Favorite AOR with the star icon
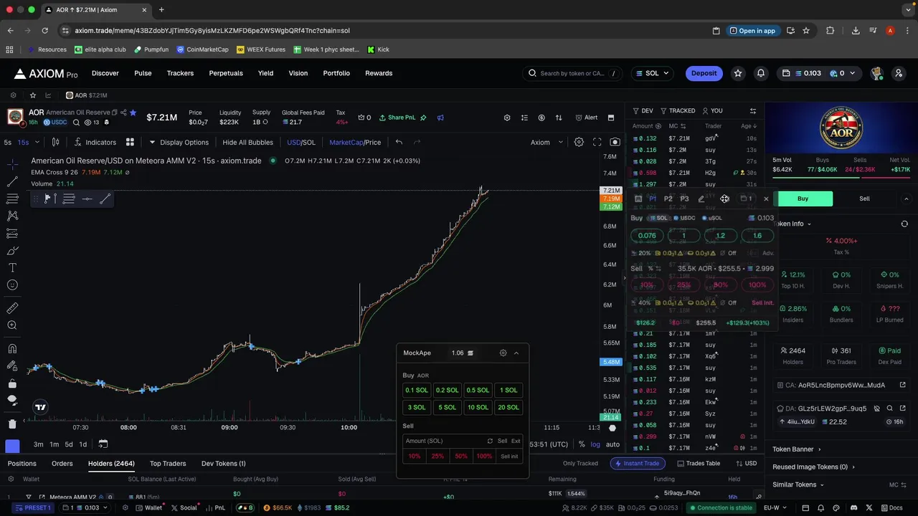The width and height of the screenshot is (918, 516). coord(133,113)
